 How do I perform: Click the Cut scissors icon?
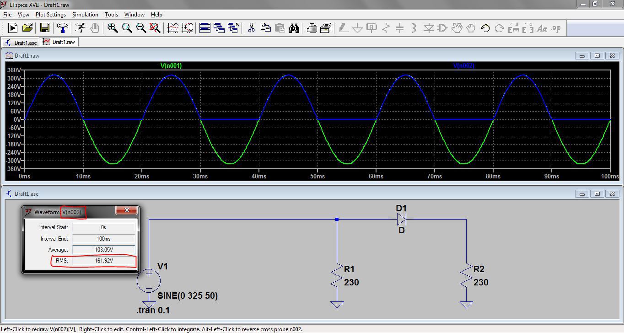251,28
